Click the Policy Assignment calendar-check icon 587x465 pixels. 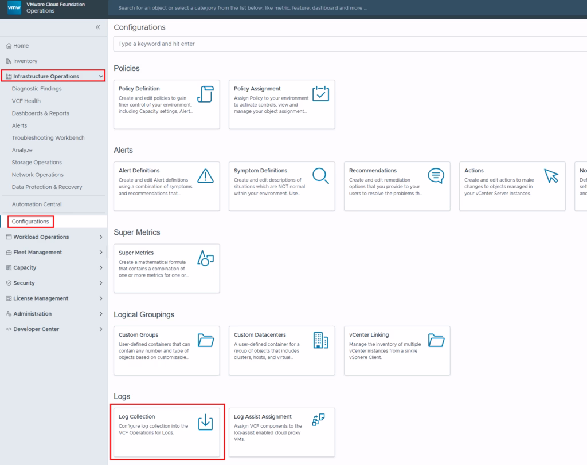tap(320, 94)
